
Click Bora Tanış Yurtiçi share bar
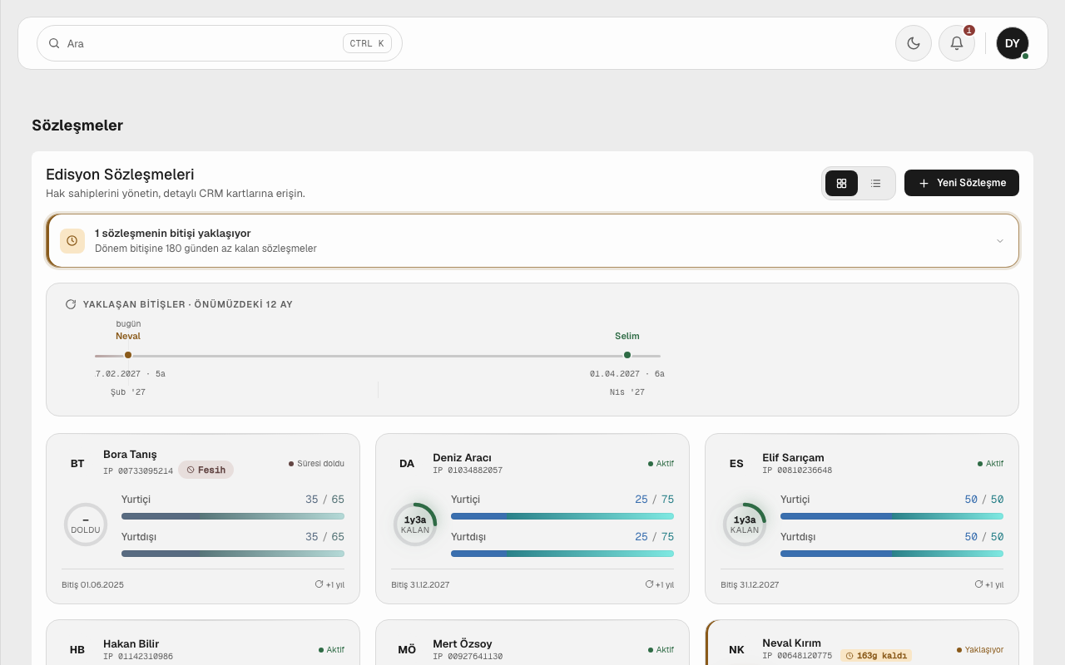pos(233,516)
